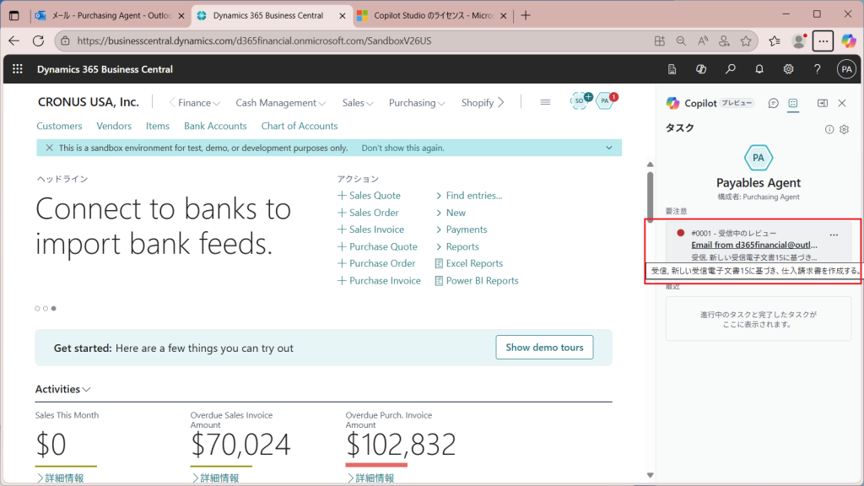Open the Vendors list
Screen dimensions: 864x486
pos(114,126)
